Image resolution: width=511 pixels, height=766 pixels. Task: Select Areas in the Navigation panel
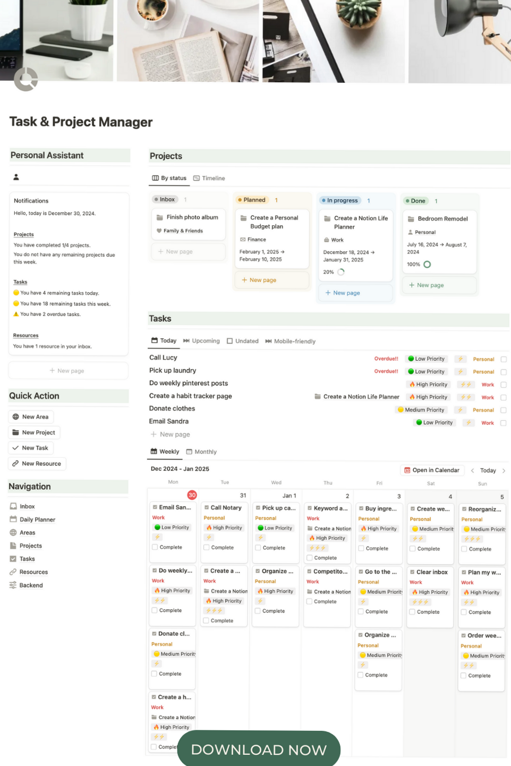tap(27, 532)
